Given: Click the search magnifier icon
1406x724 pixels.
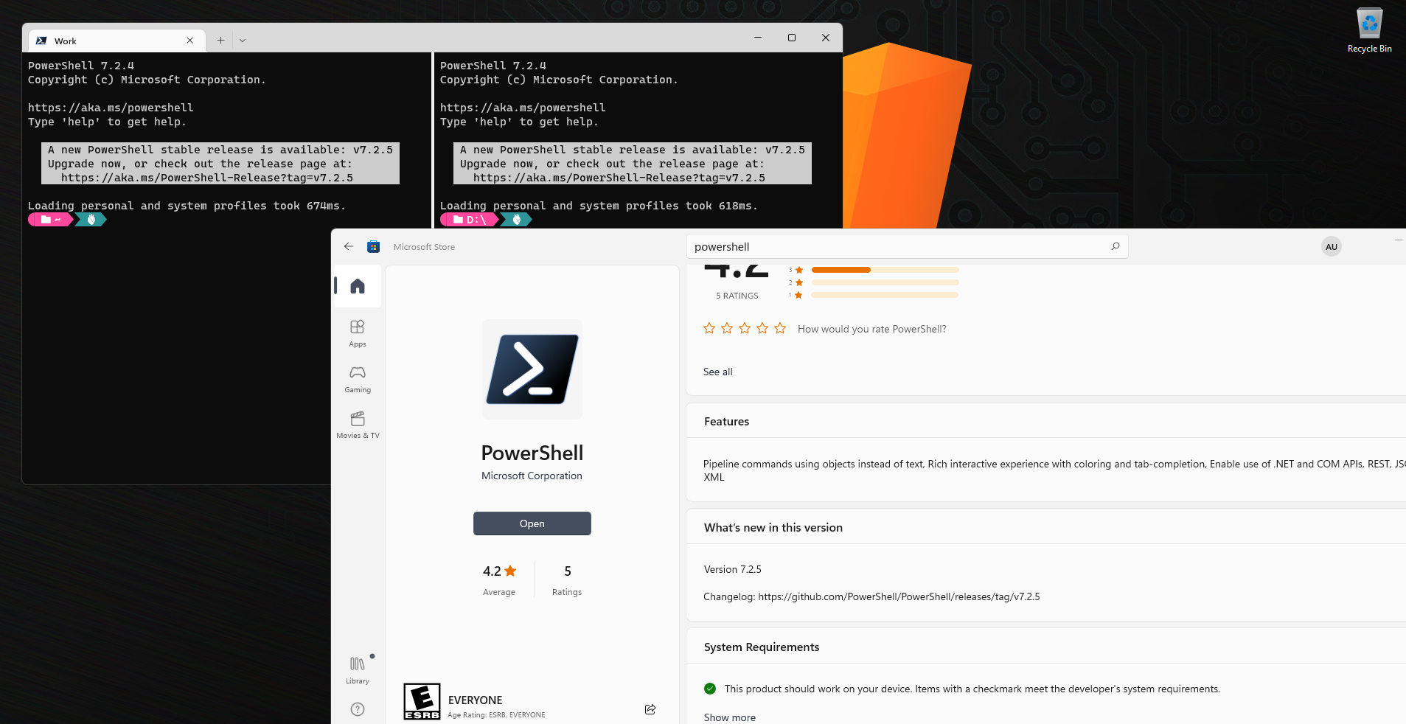Looking at the screenshot, I should pos(1116,246).
